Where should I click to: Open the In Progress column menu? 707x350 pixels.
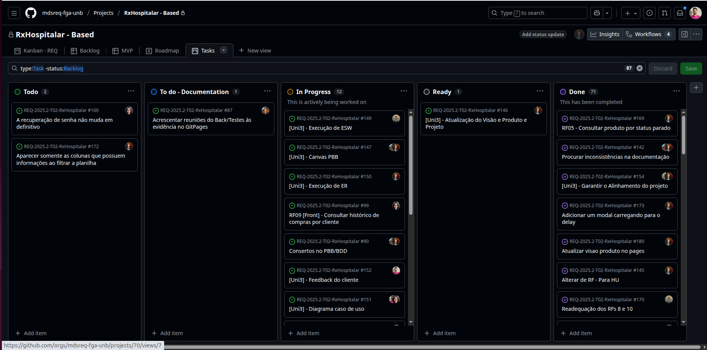(403, 91)
